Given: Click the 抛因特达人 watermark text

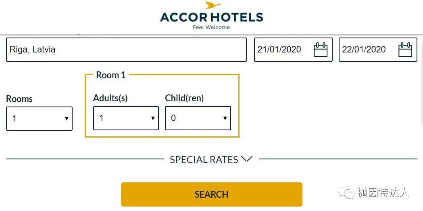Looking at the screenshot, I should 383,193.
